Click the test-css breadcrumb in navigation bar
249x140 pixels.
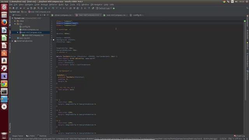[15, 12]
